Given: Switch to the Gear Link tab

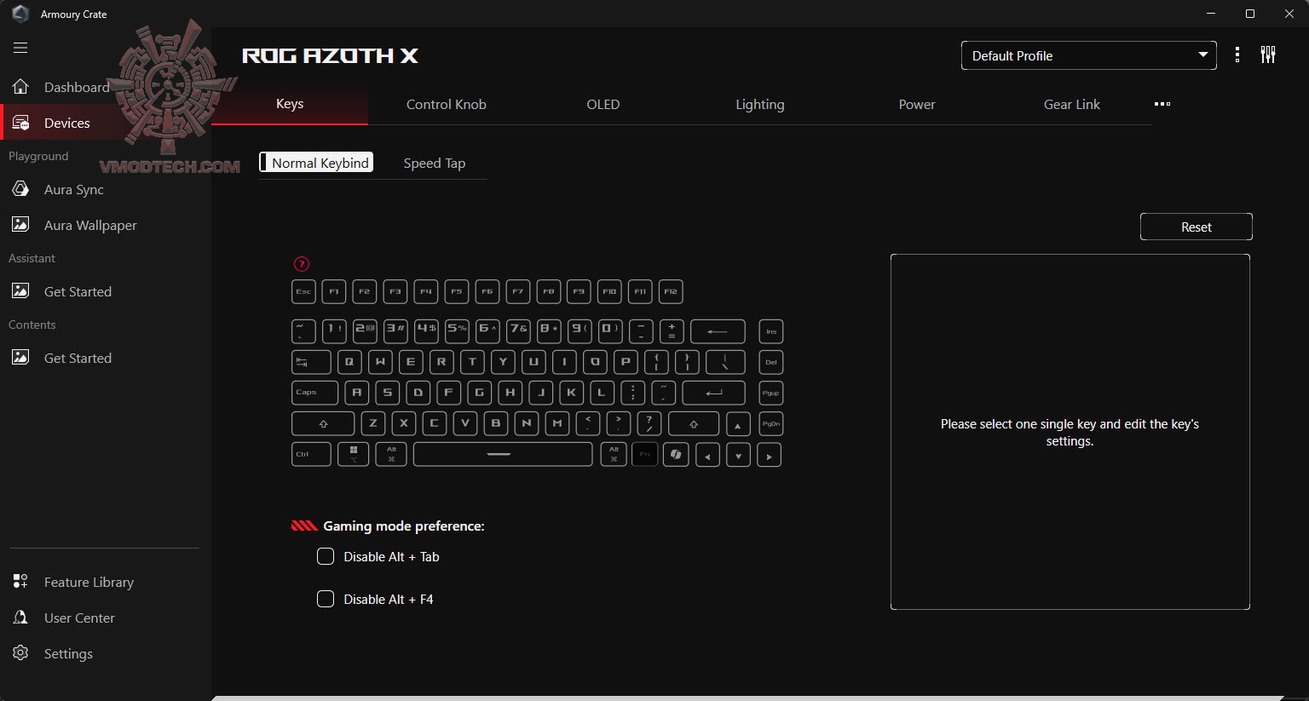Looking at the screenshot, I should (1072, 104).
